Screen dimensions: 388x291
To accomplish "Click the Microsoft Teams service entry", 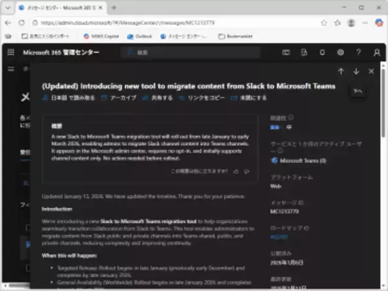I will coord(299,160).
